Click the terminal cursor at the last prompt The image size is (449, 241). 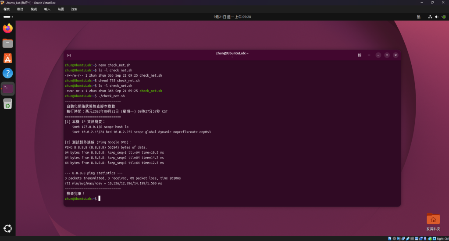click(100, 198)
